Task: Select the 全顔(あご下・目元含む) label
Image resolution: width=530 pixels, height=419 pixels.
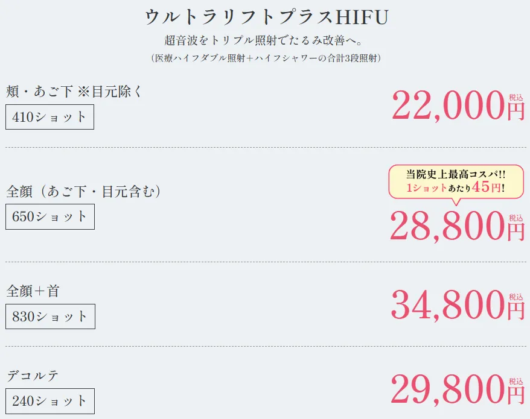Action: (x=84, y=192)
